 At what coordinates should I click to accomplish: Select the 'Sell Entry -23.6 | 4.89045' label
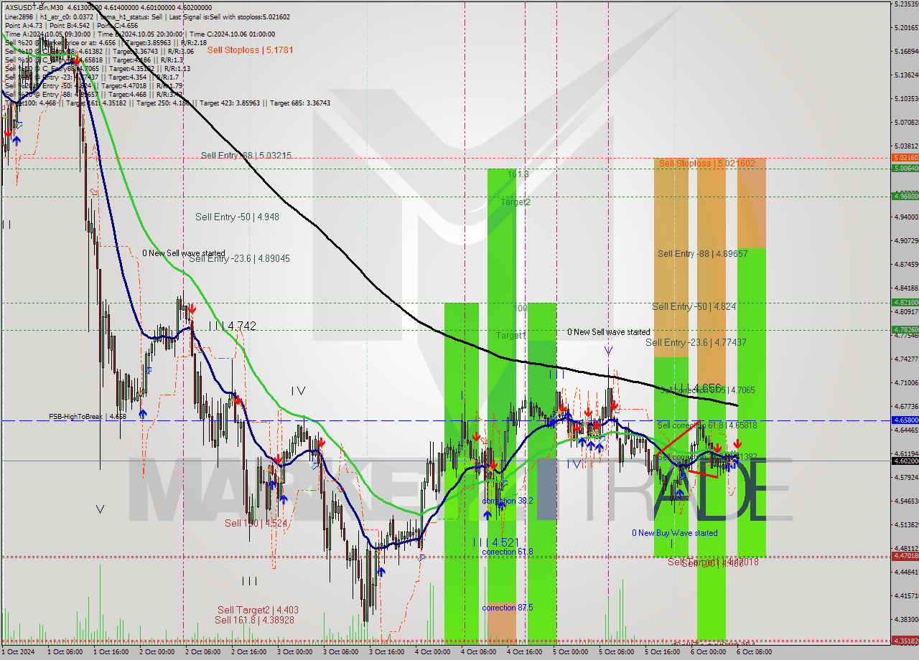239,258
